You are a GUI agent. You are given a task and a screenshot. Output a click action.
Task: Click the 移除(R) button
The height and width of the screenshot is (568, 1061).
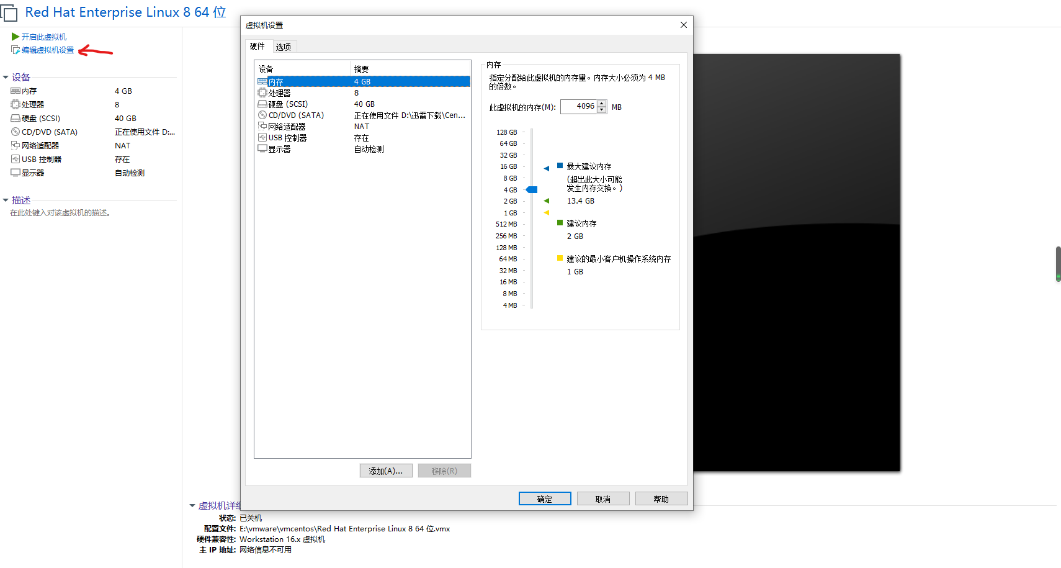click(444, 471)
